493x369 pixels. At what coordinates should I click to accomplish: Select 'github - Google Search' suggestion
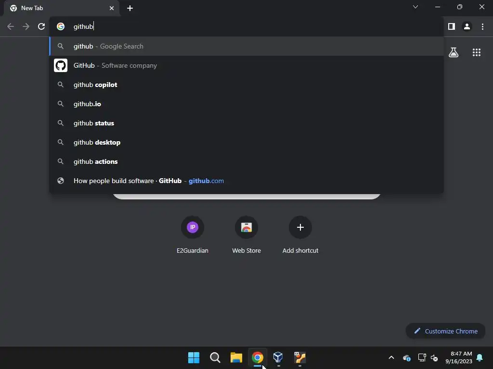point(246,47)
